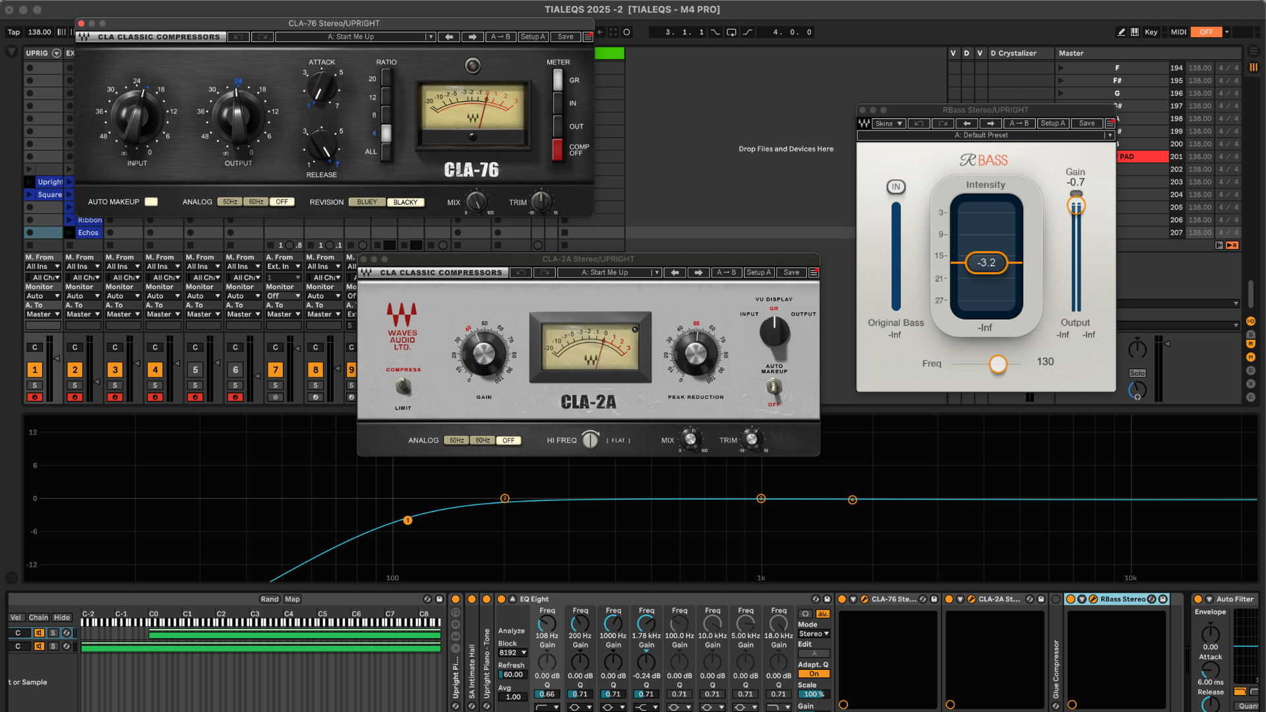
Task: Open RBass 'A: Default Preset' dropdown
Action: pyautogui.click(x=985, y=135)
